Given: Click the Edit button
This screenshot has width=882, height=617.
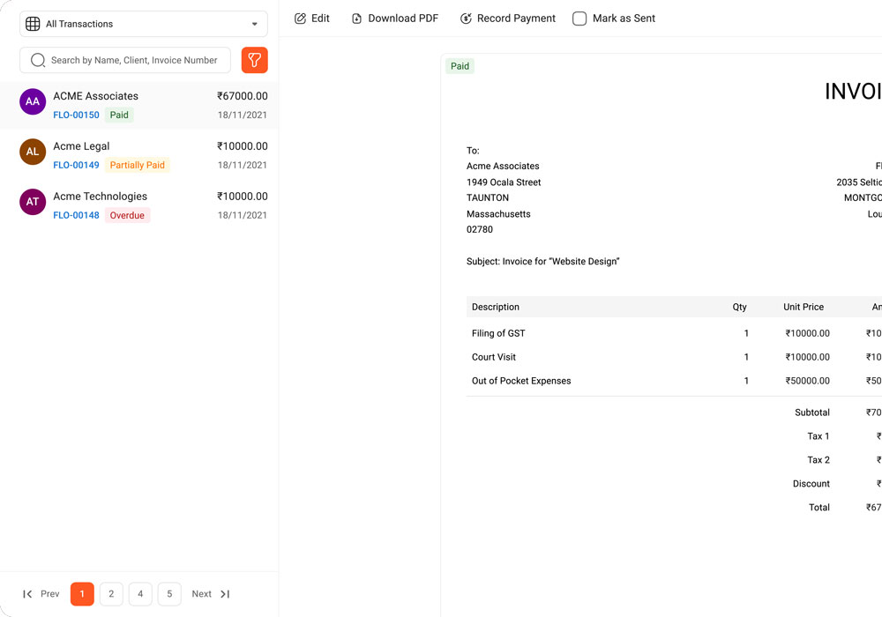Looking at the screenshot, I should click(312, 19).
